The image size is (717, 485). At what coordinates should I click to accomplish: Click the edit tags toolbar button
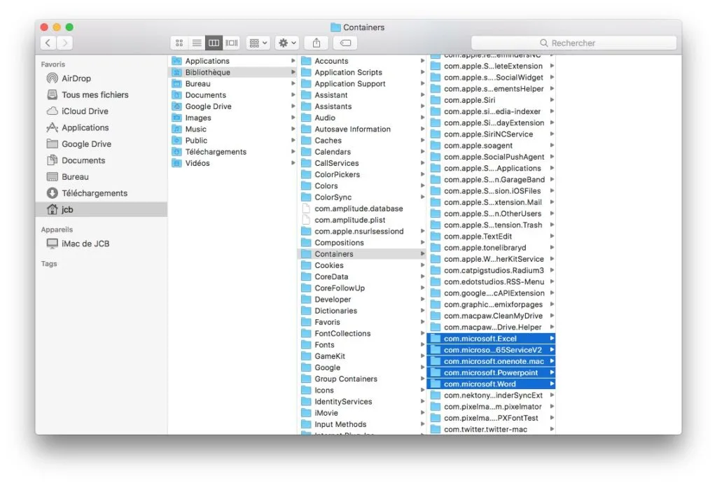(345, 43)
